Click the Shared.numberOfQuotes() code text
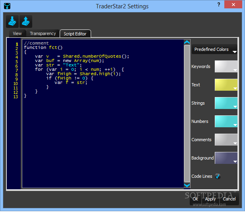 click(96, 56)
